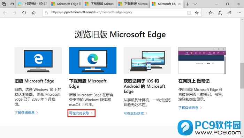Click the set these tabs aside icon
The height and width of the screenshot is (138, 244).
[12, 4]
